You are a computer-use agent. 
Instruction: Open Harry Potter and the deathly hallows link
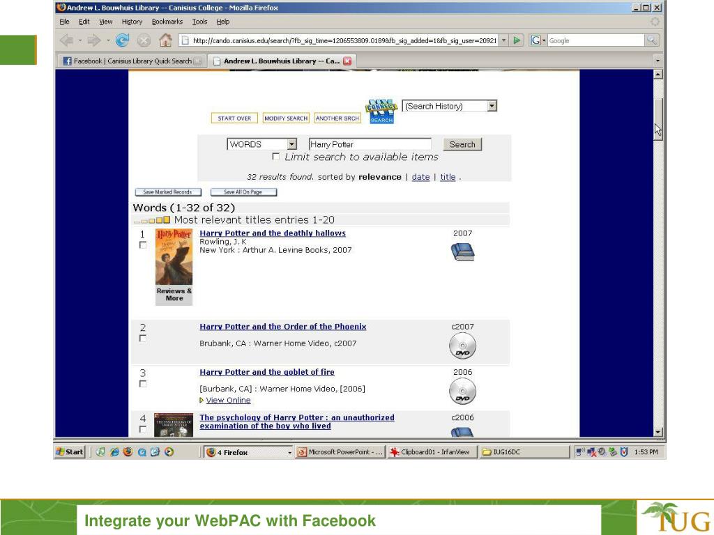[273, 233]
